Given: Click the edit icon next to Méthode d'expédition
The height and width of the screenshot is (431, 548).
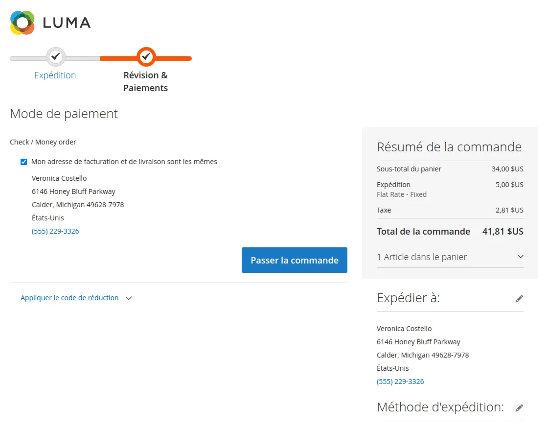Looking at the screenshot, I should pyautogui.click(x=519, y=407).
